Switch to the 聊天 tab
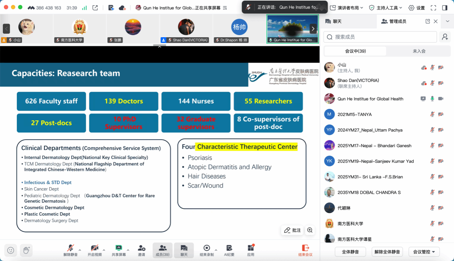 pyautogui.click(x=333, y=21)
